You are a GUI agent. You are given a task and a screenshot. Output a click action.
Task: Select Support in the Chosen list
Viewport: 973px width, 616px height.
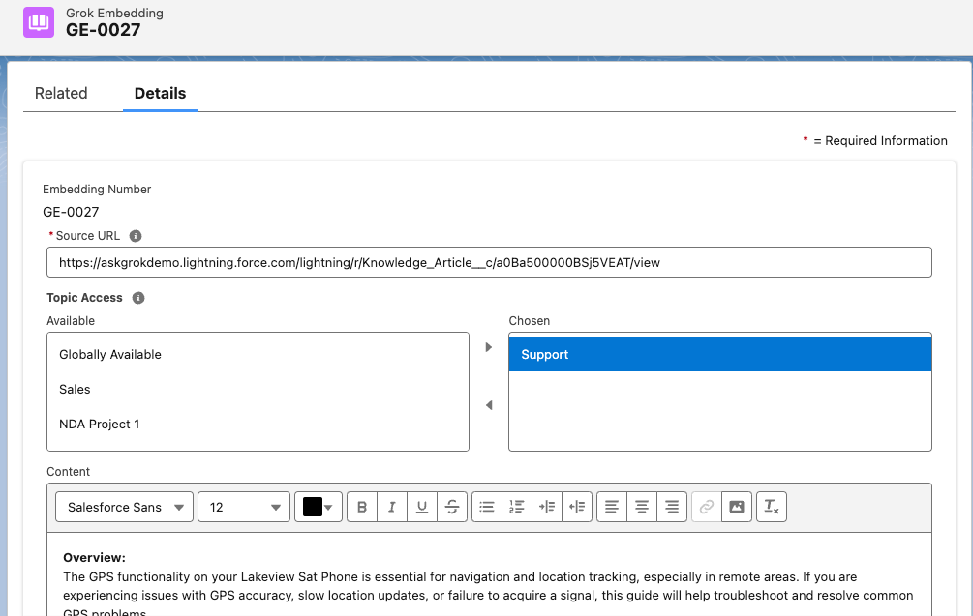pos(719,355)
